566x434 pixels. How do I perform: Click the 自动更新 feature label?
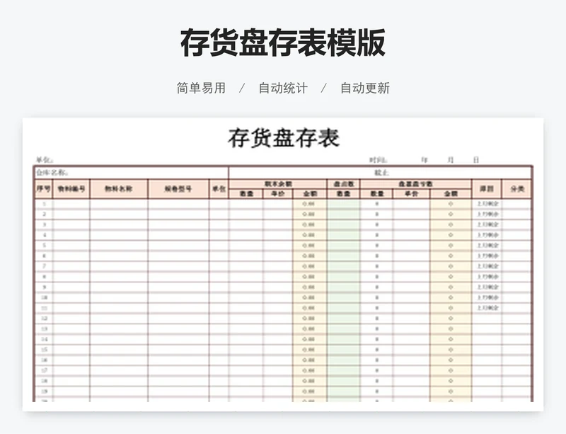tap(365, 88)
